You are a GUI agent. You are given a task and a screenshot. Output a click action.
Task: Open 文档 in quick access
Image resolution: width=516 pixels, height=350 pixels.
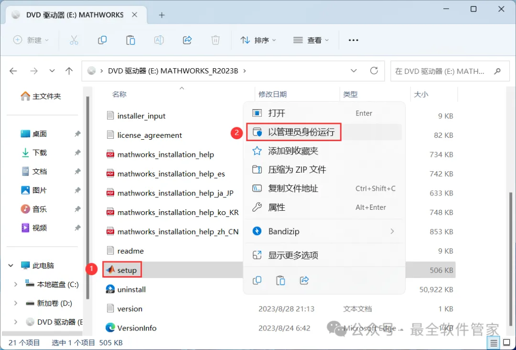[40, 171]
